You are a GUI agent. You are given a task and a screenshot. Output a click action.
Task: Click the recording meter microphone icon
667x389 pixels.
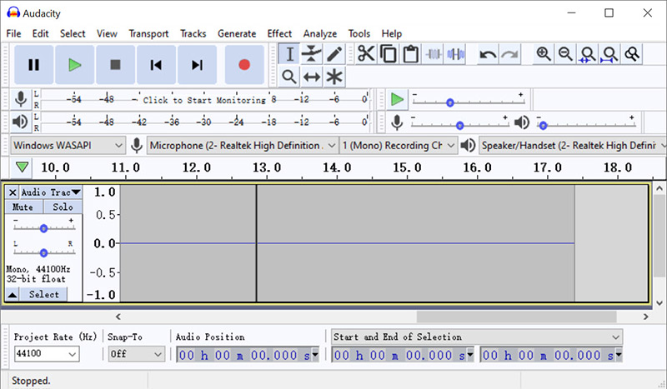click(20, 99)
